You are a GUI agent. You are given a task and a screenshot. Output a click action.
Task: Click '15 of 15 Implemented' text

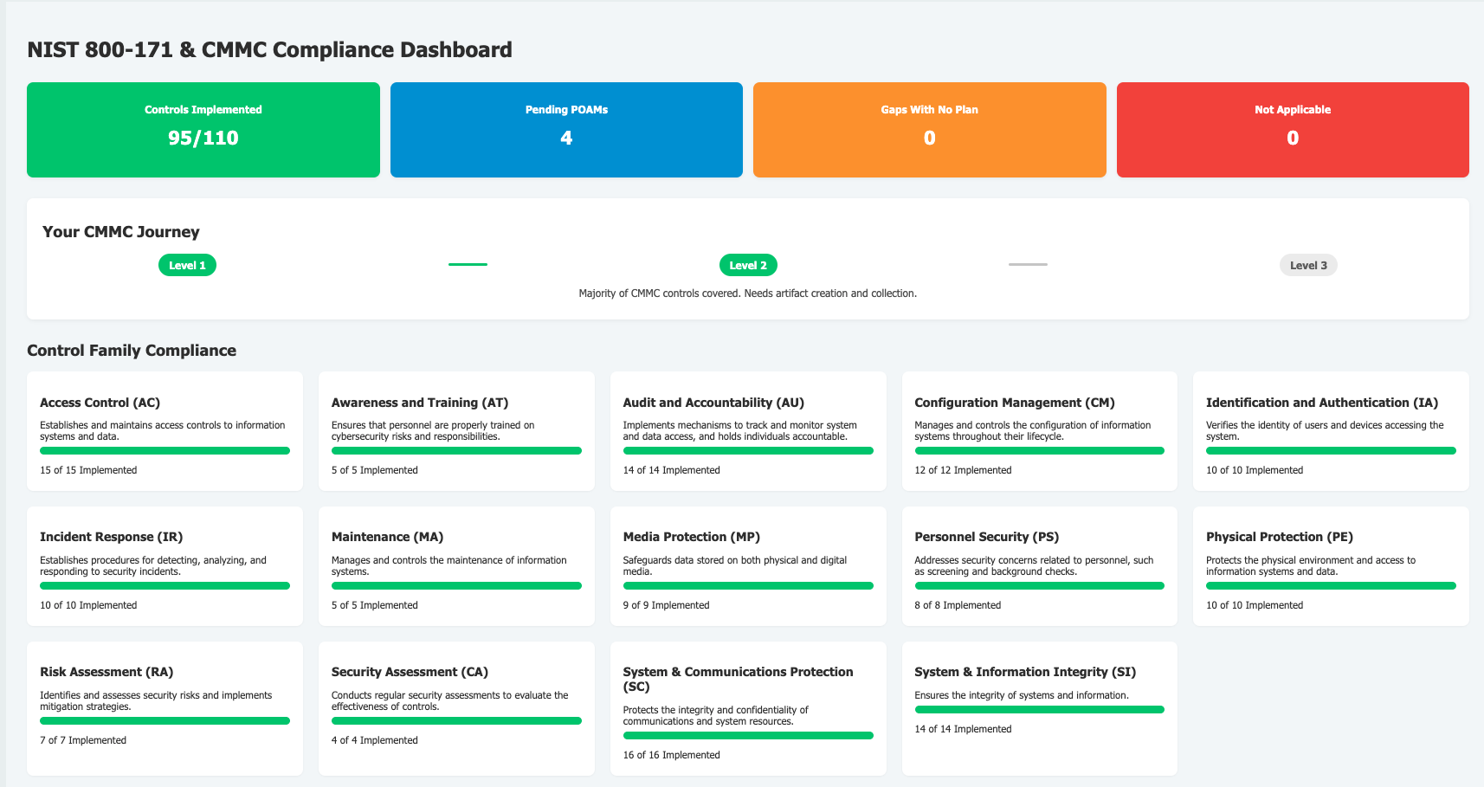tap(88, 470)
